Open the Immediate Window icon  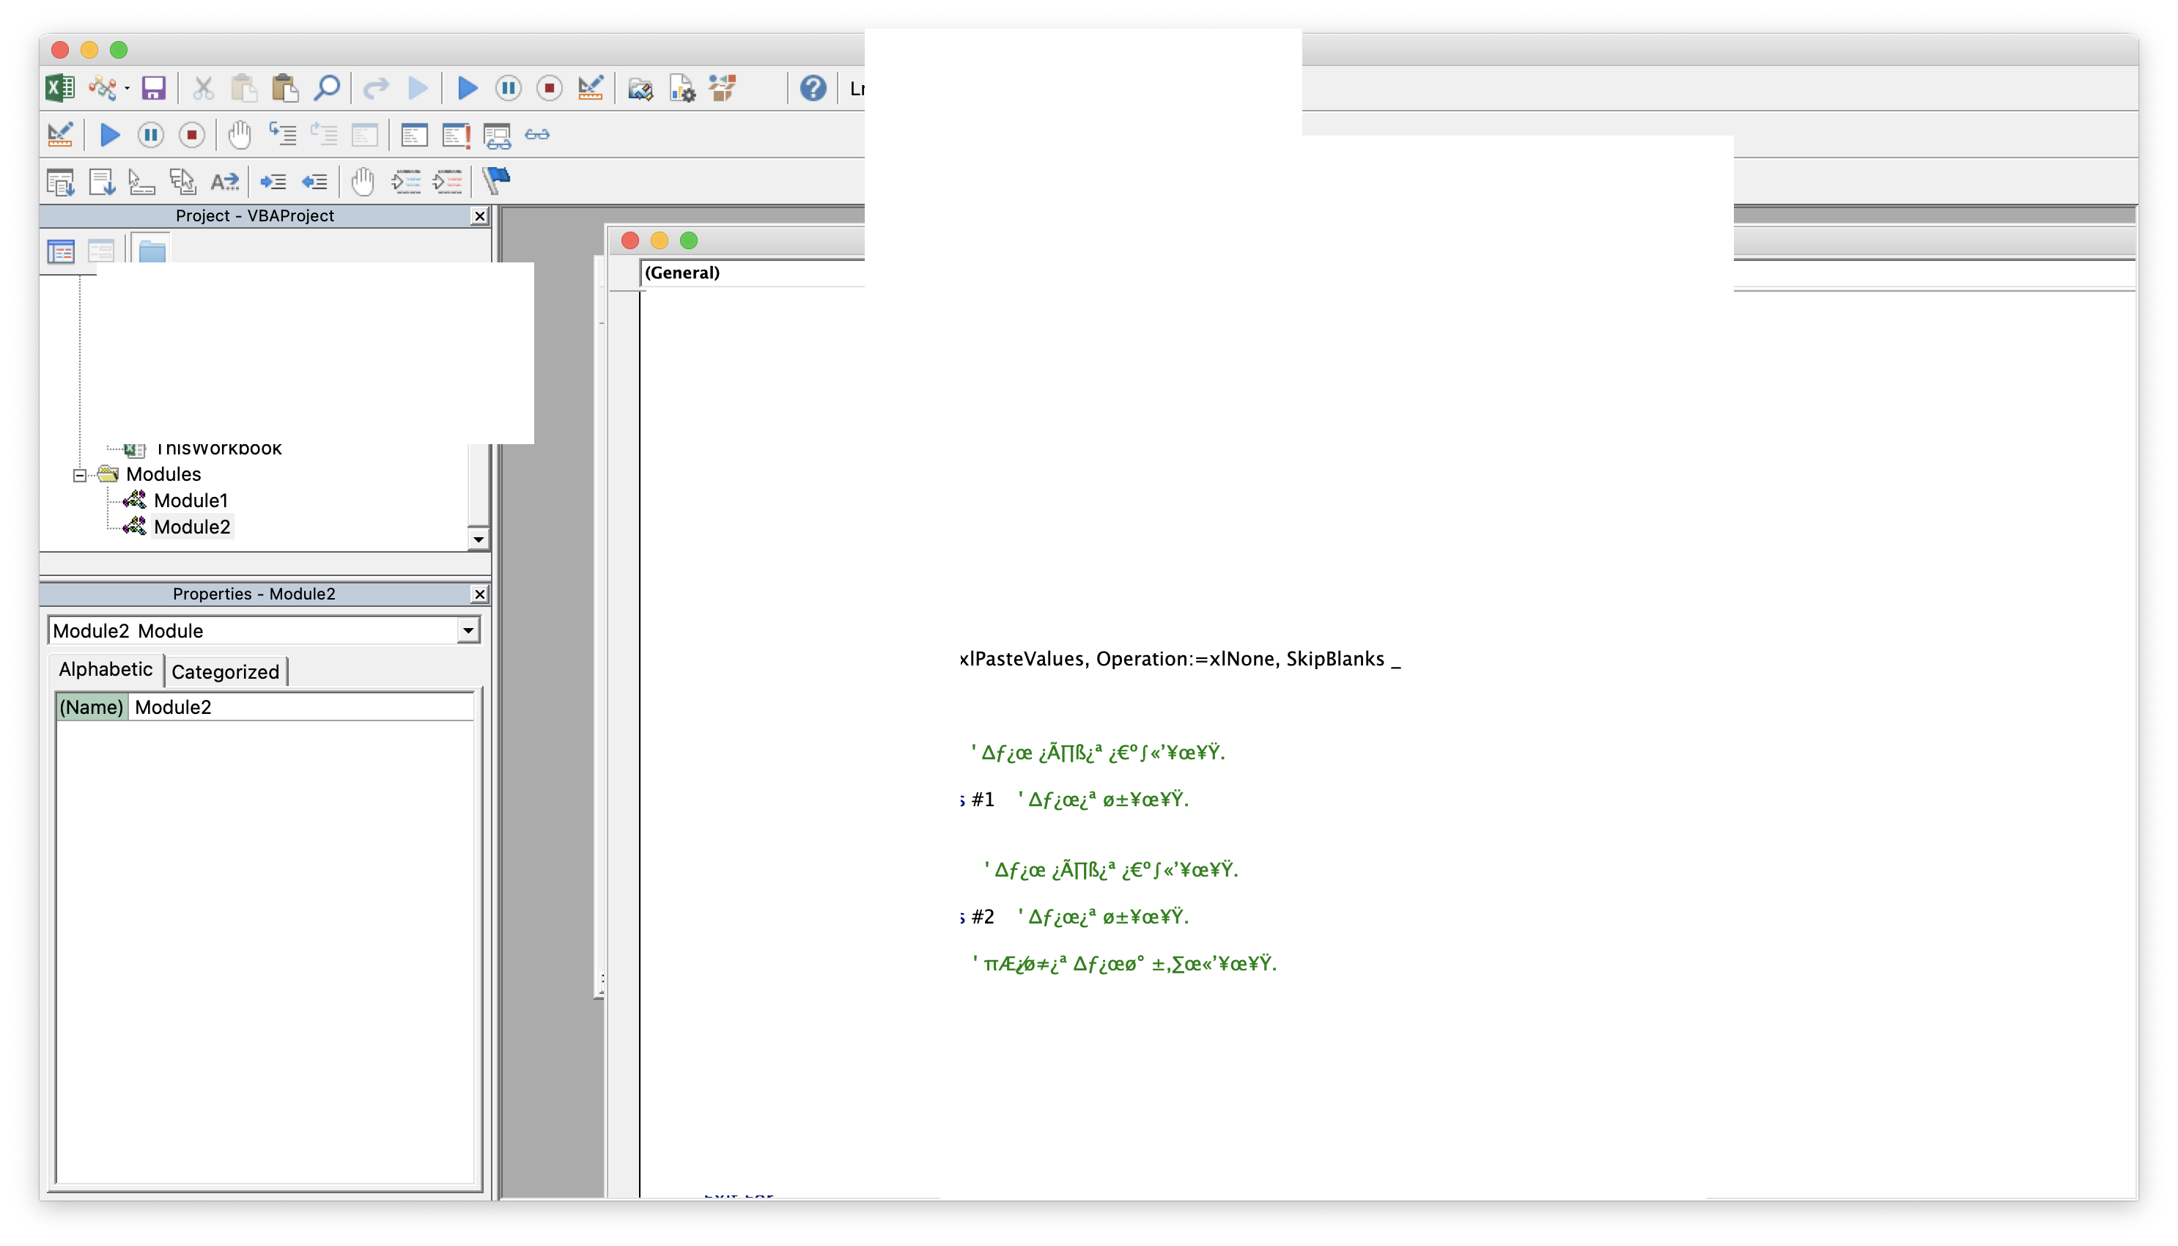tap(456, 134)
